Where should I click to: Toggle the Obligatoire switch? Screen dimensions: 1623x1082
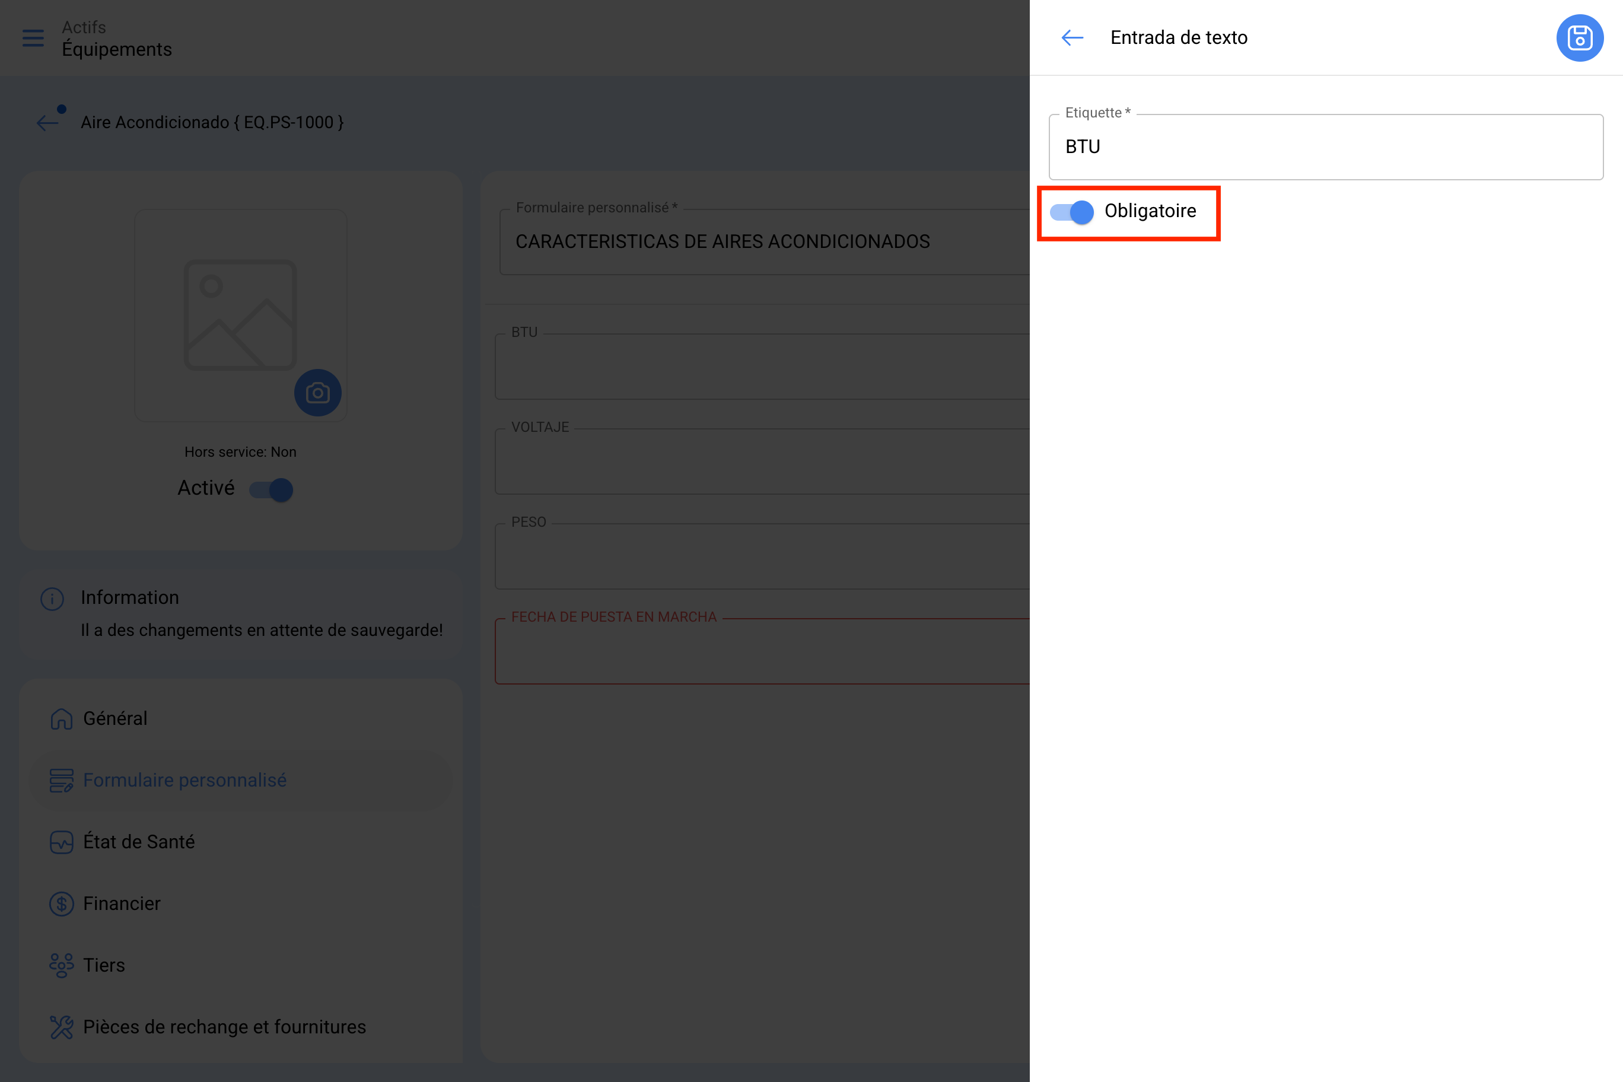pyautogui.click(x=1071, y=212)
